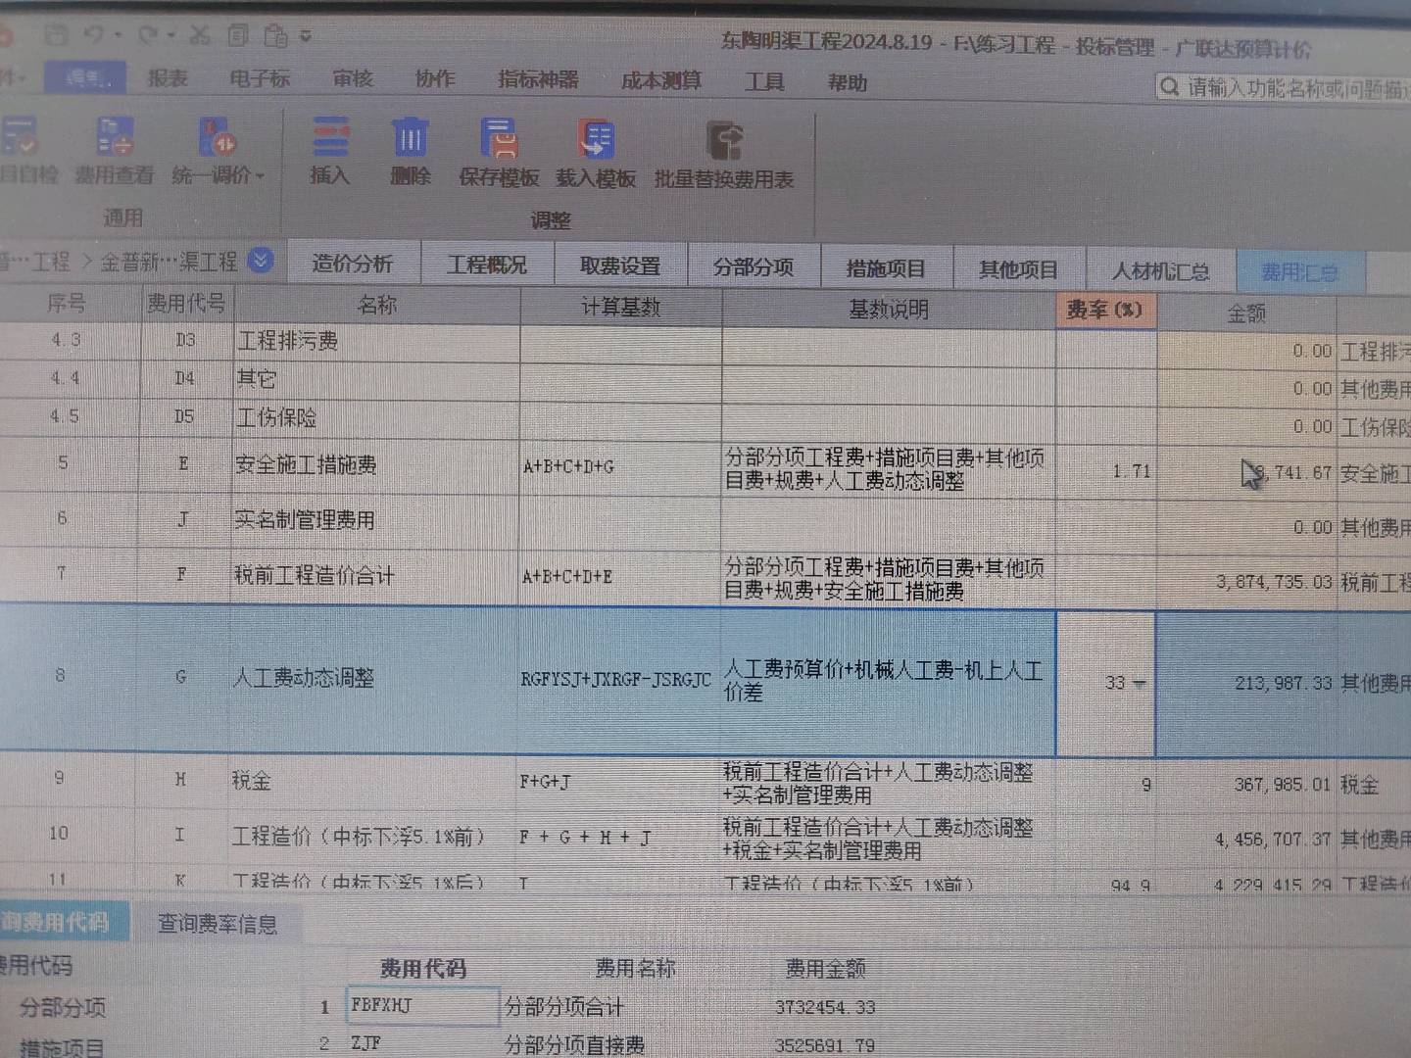Click the 金额 column header
Image resolution: width=1411 pixels, height=1058 pixels.
pos(1246,313)
